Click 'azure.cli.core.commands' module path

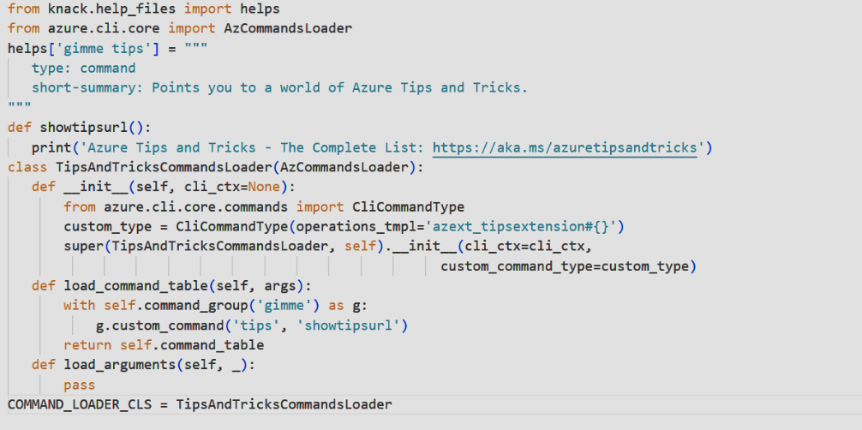click(x=195, y=207)
